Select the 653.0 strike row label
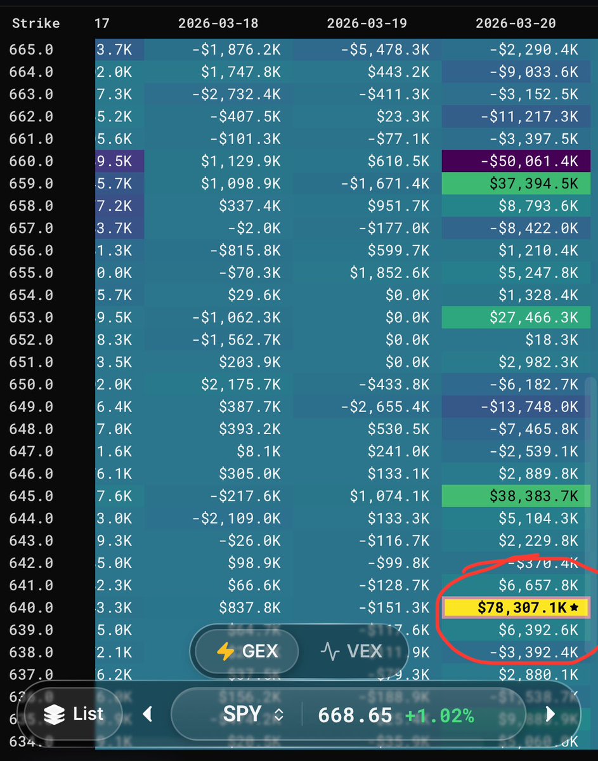Image resolution: width=598 pixels, height=761 pixels. pos(31,317)
